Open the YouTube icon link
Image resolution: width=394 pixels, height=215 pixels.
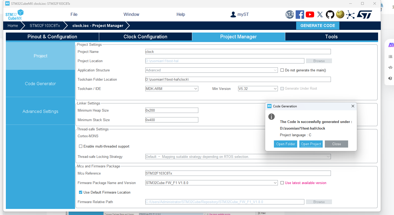coord(310,15)
